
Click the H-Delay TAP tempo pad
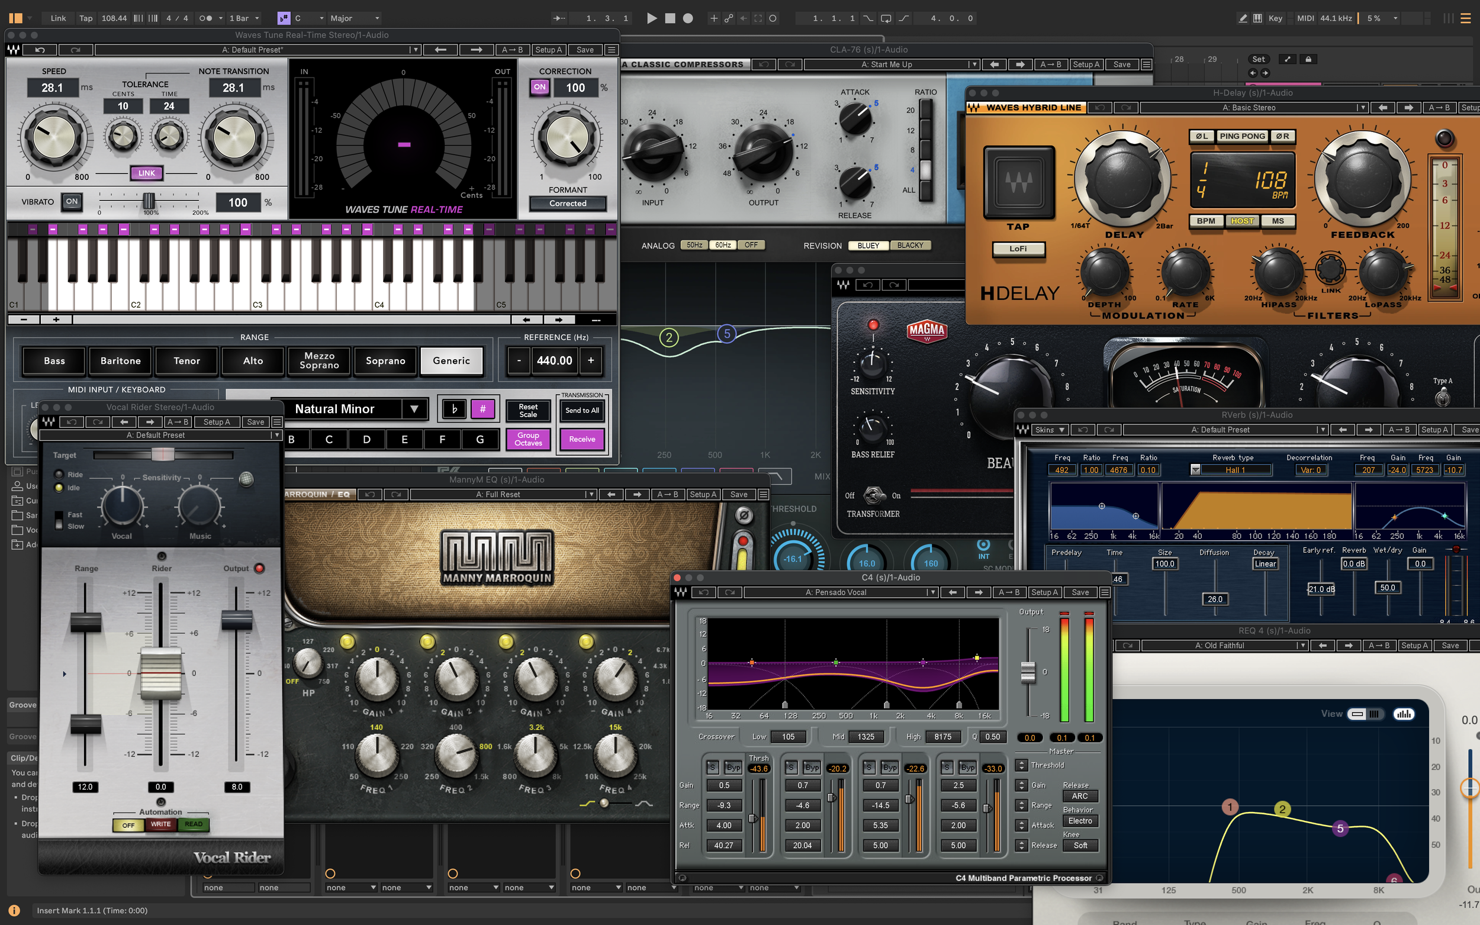pyautogui.click(x=1019, y=182)
